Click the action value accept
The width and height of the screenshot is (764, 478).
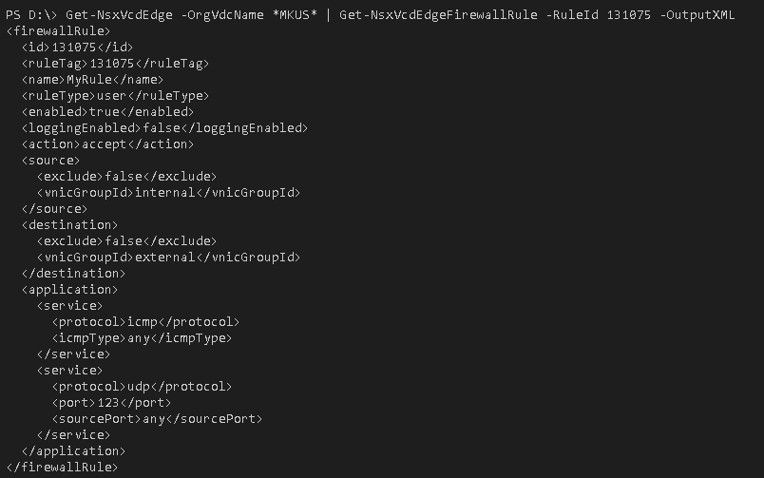click(101, 144)
